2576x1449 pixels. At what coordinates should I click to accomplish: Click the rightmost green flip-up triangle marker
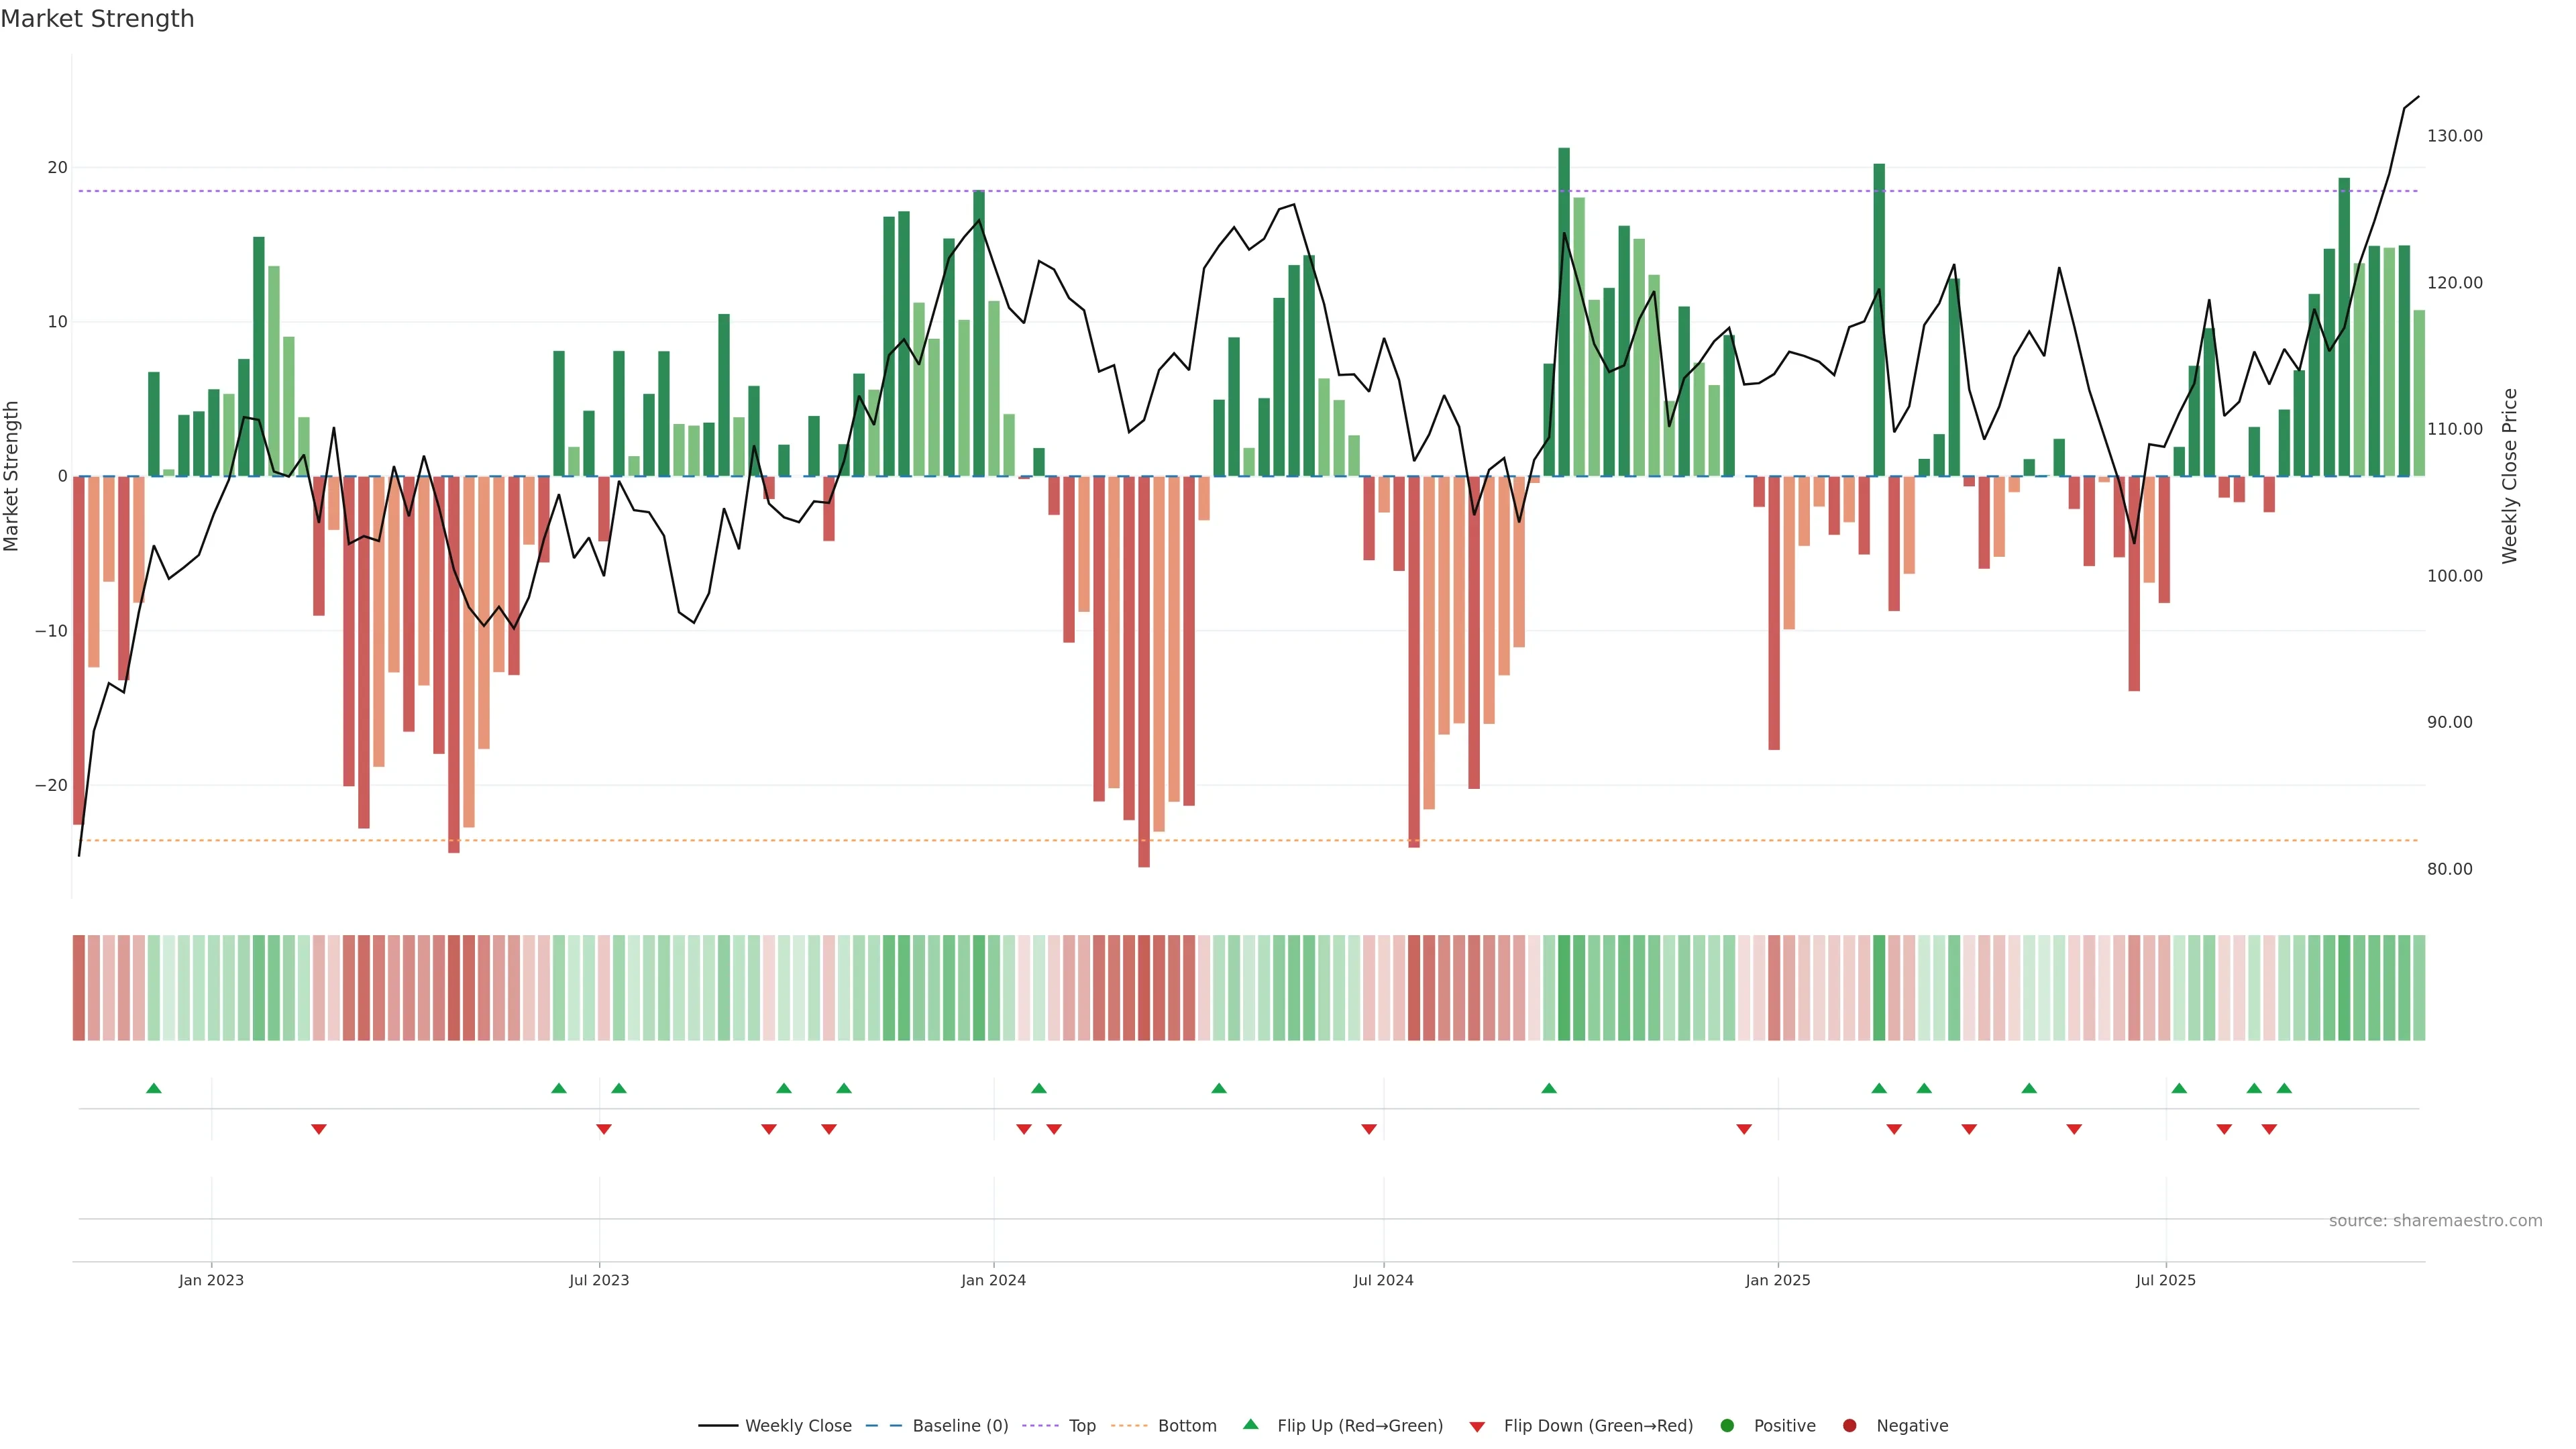pos(2284,1088)
